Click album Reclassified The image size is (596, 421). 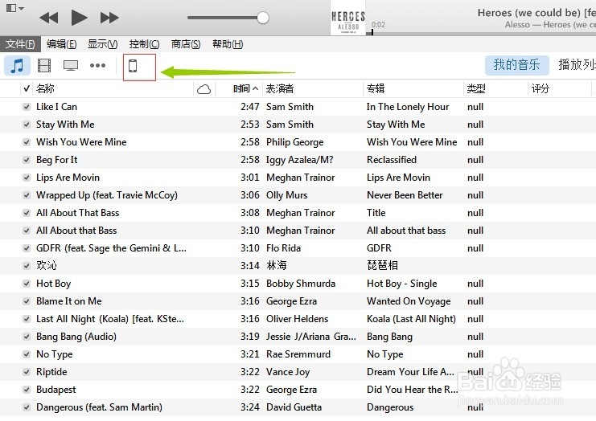click(x=392, y=160)
